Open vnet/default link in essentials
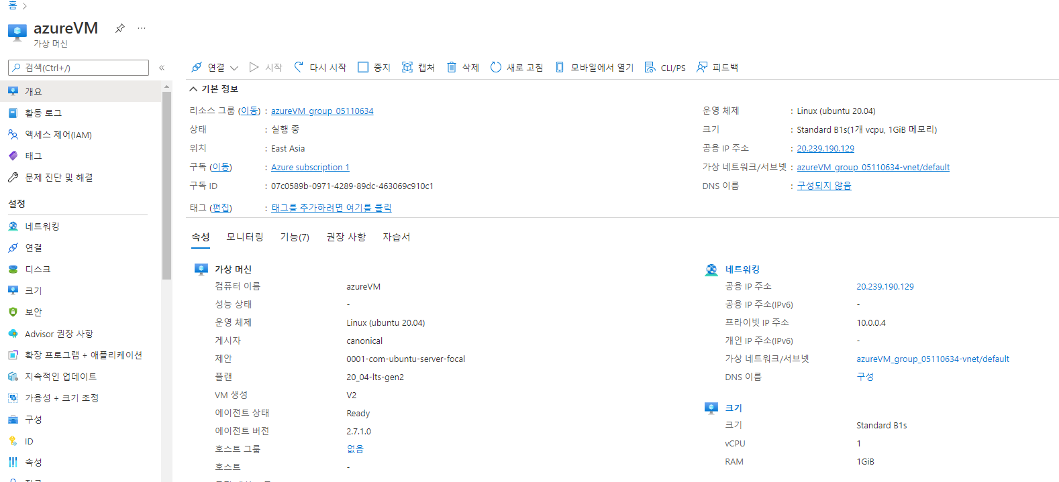This screenshot has height=482, width=1059. click(873, 168)
